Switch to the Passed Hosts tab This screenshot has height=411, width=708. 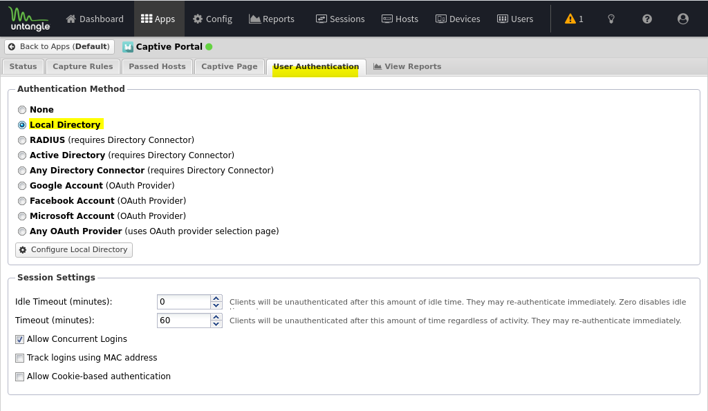tap(157, 66)
